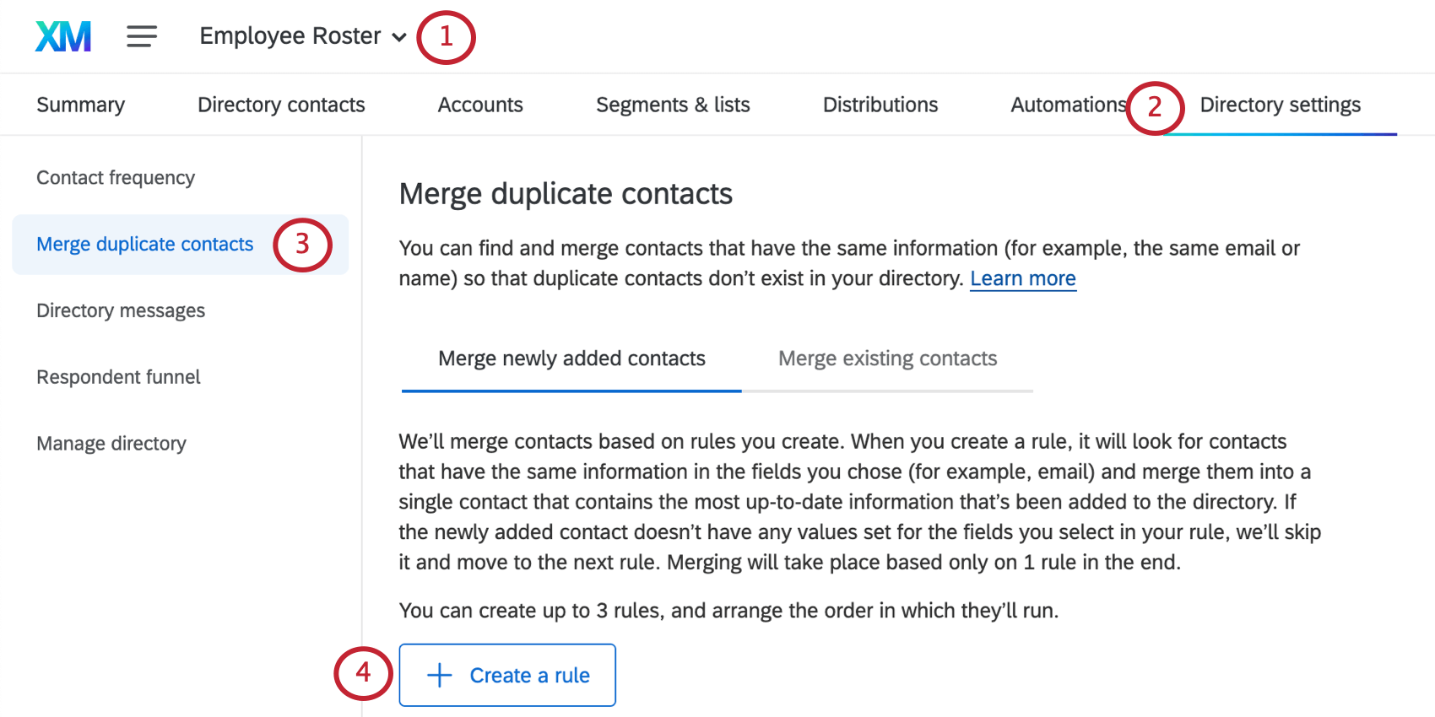1435x717 pixels.
Task: Open the hamburger navigation menu
Action: point(141,35)
